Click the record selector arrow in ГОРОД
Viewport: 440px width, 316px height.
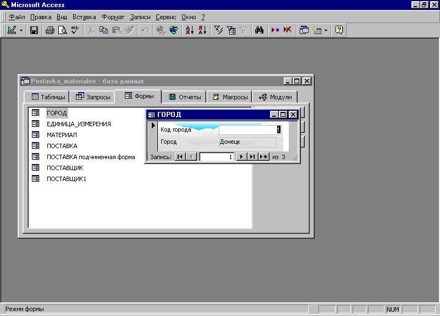(x=153, y=126)
